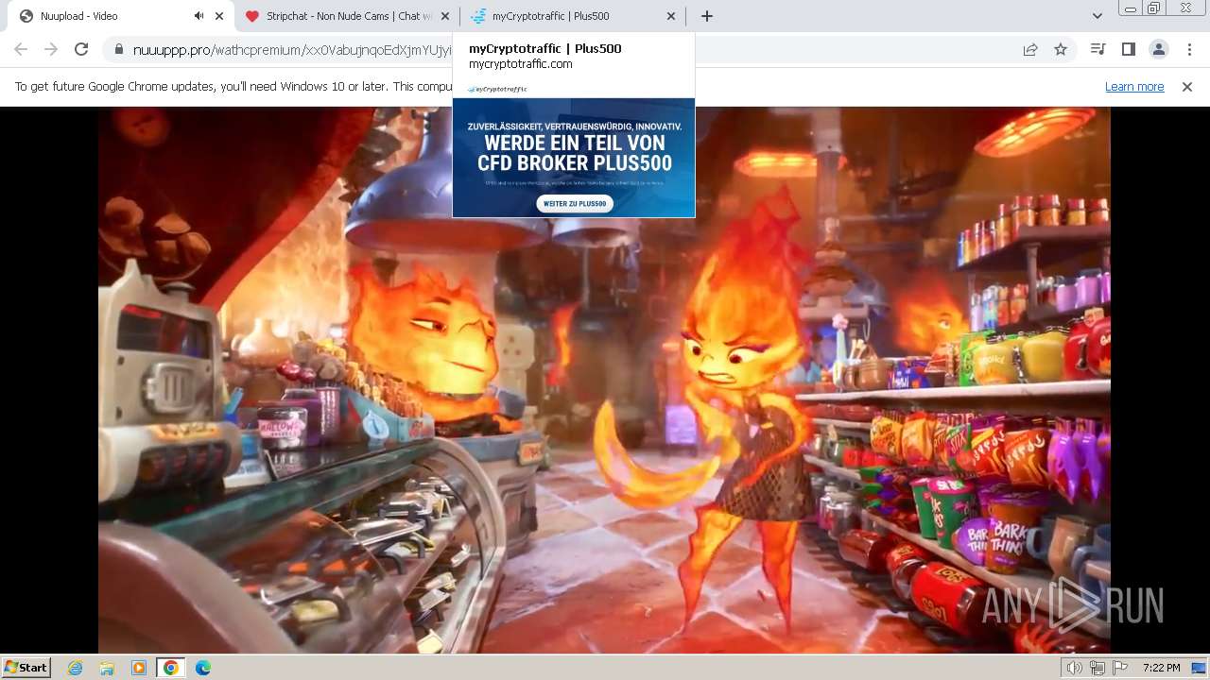Launch Internet Explorer from taskbar
The image size is (1210, 680).
(x=76, y=668)
